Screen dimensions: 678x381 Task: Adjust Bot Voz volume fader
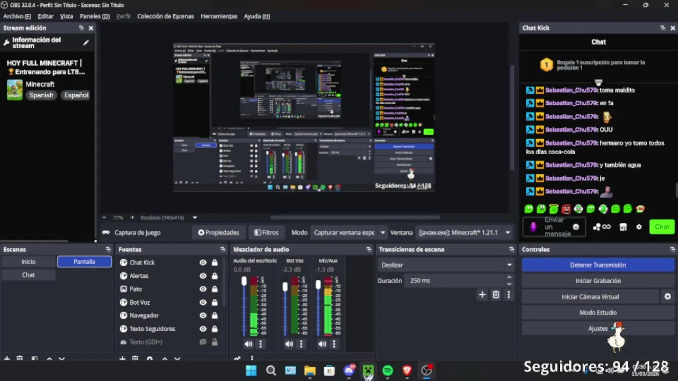point(285,287)
